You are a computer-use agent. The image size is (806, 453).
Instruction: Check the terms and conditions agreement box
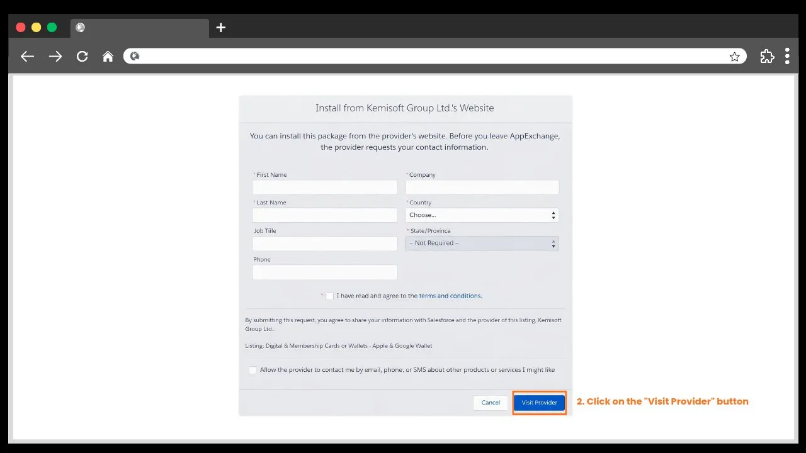pos(329,296)
